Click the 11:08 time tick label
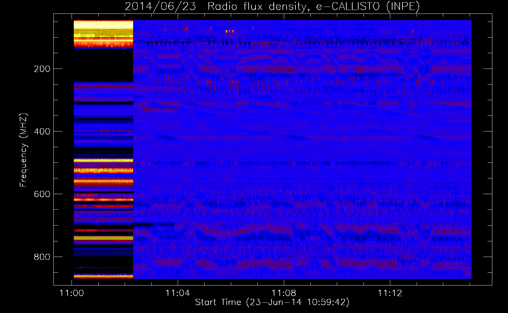508x313 pixels. (x=284, y=293)
